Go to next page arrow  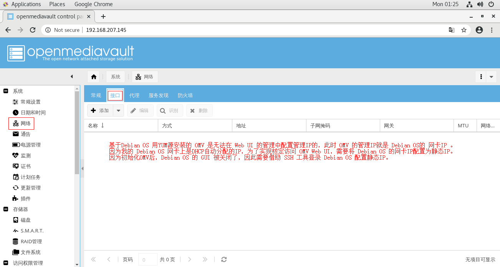tap(190, 259)
